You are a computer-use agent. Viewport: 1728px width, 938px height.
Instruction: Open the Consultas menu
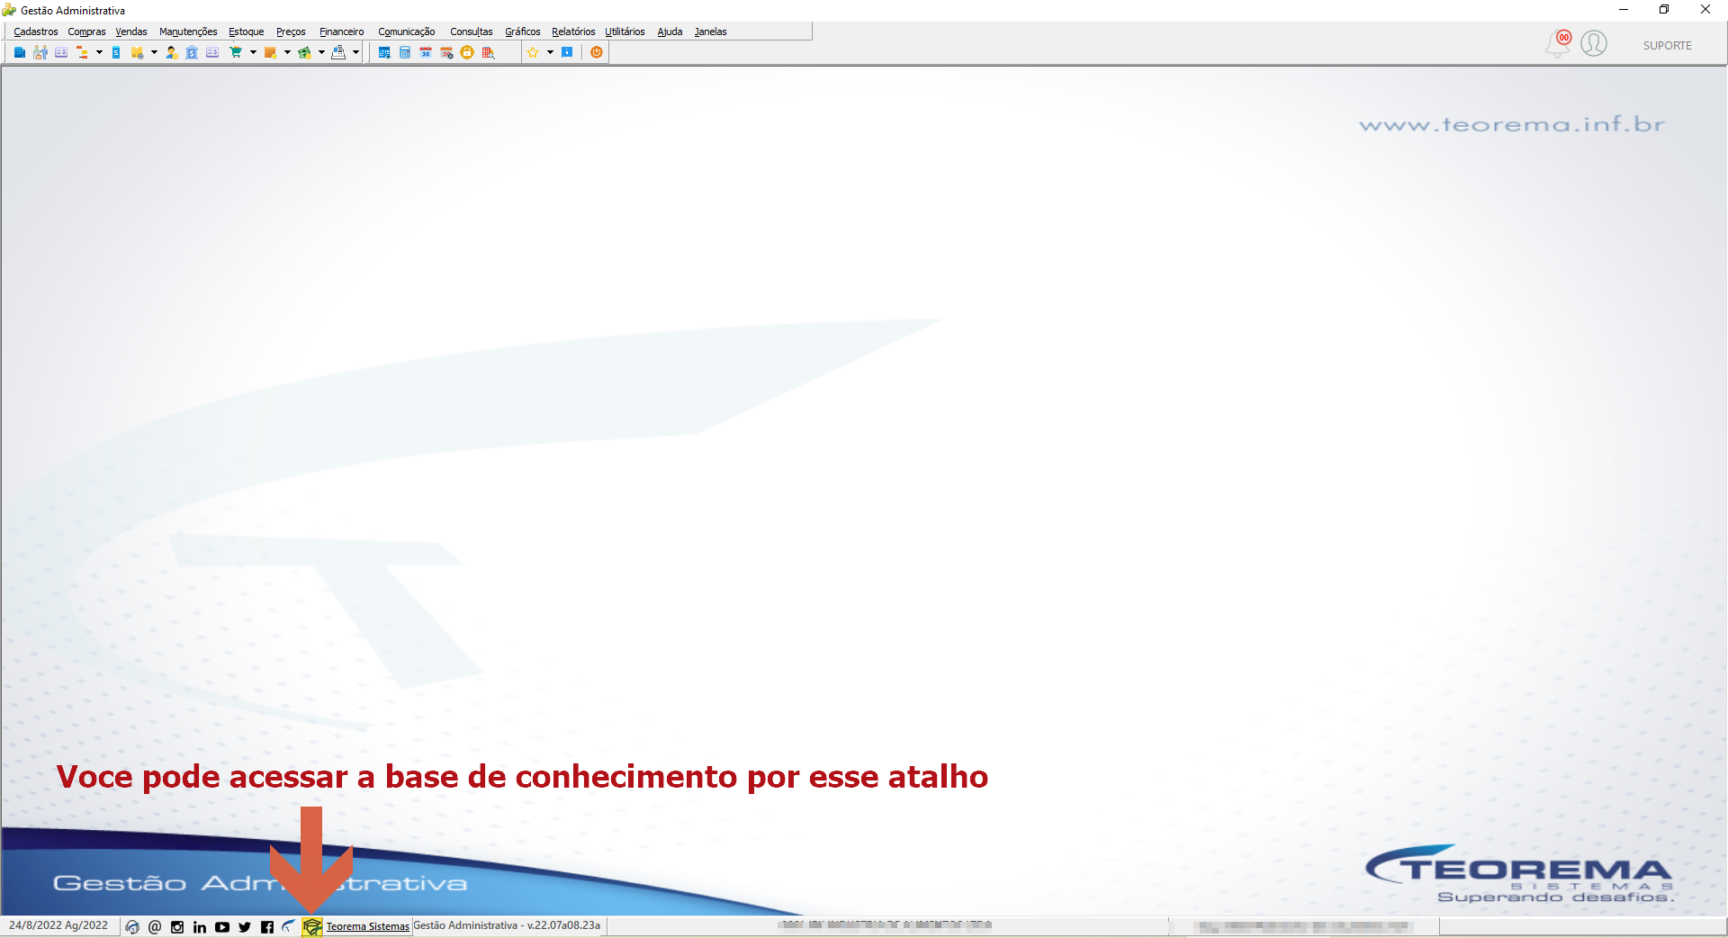tap(472, 32)
